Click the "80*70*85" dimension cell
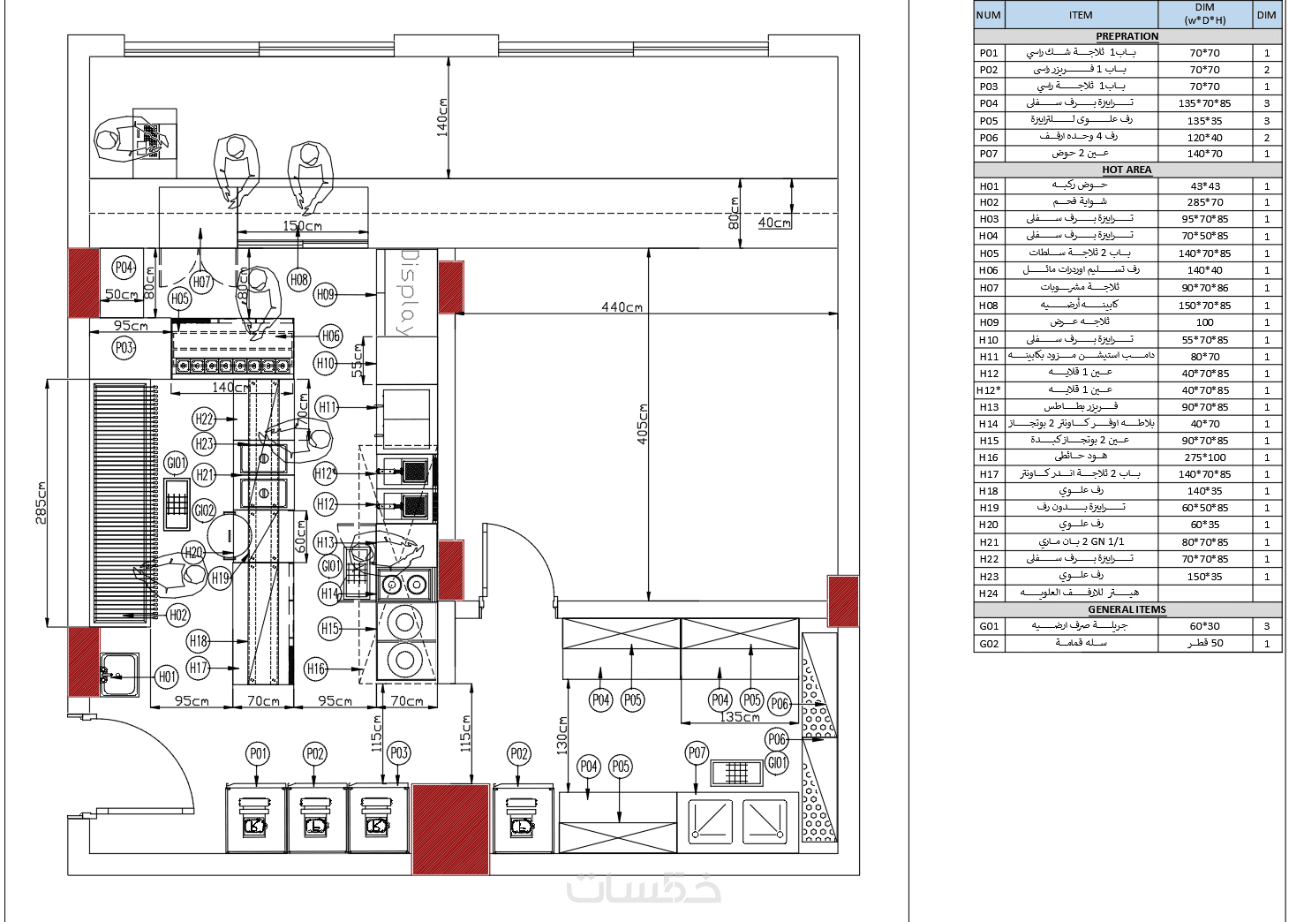Image resolution: width=1289 pixels, height=922 pixels. (1205, 542)
